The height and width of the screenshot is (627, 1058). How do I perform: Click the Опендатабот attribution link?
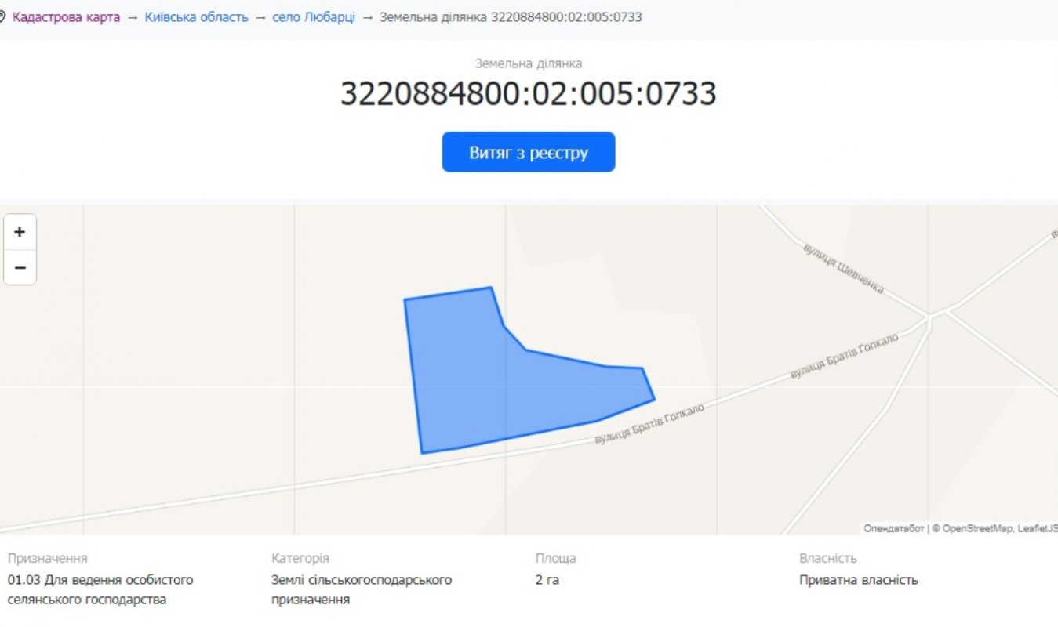(x=894, y=528)
